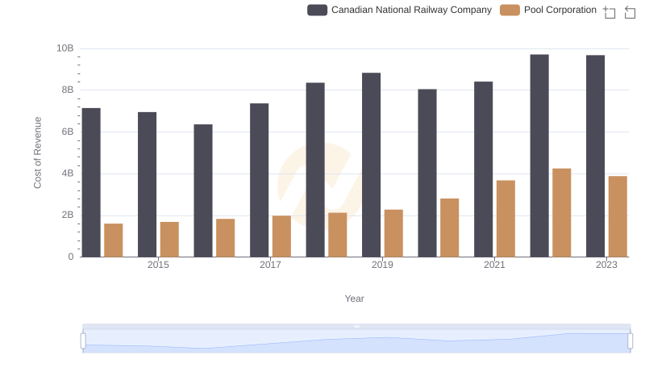
Task: Click the Canadian National Railway bar for 2019
Action: (371, 165)
